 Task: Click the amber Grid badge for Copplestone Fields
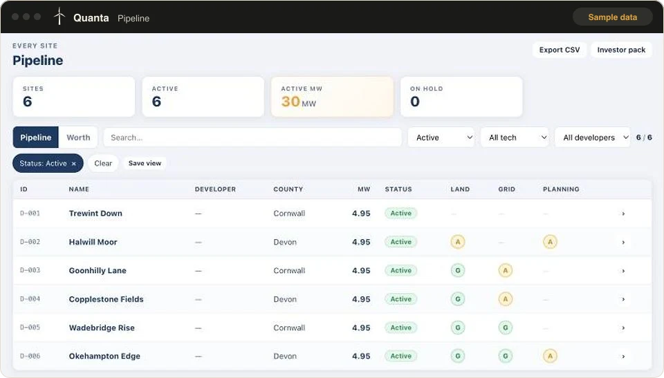[505, 299]
